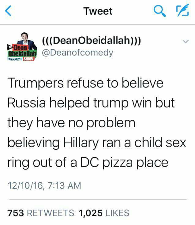The width and height of the screenshot is (195, 225).
Task: View the 1,025 Likes list
Action: tap(104, 213)
